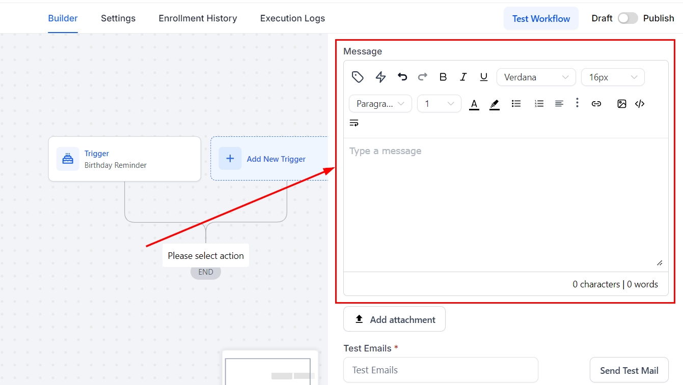683x385 pixels.
Task: Undo the last edit in message editor
Action: [402, 77]
